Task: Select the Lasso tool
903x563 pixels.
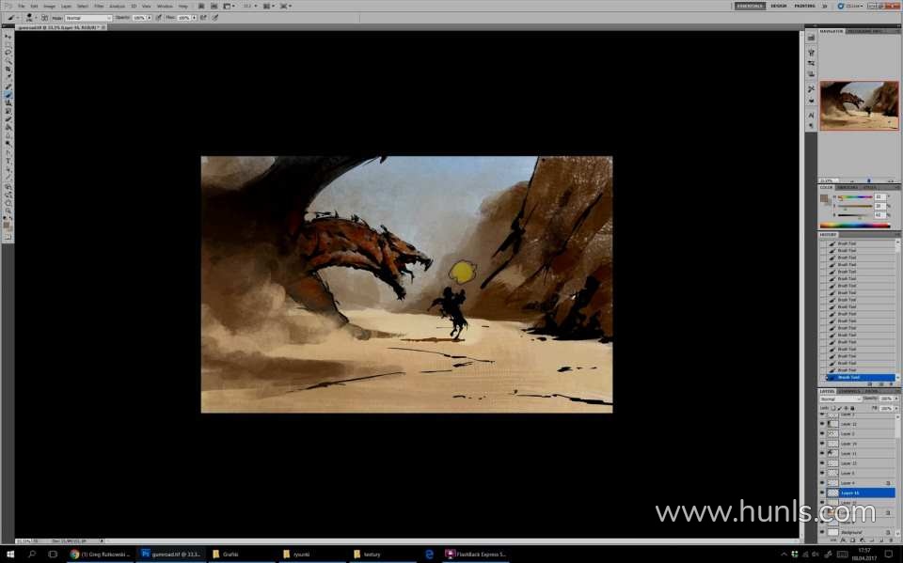Action: click(x=8, y=53)
